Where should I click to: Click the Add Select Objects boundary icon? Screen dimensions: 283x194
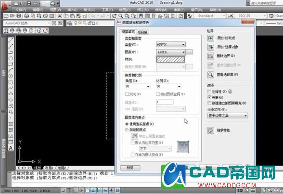pyautogui.click(x=211, y=47)
